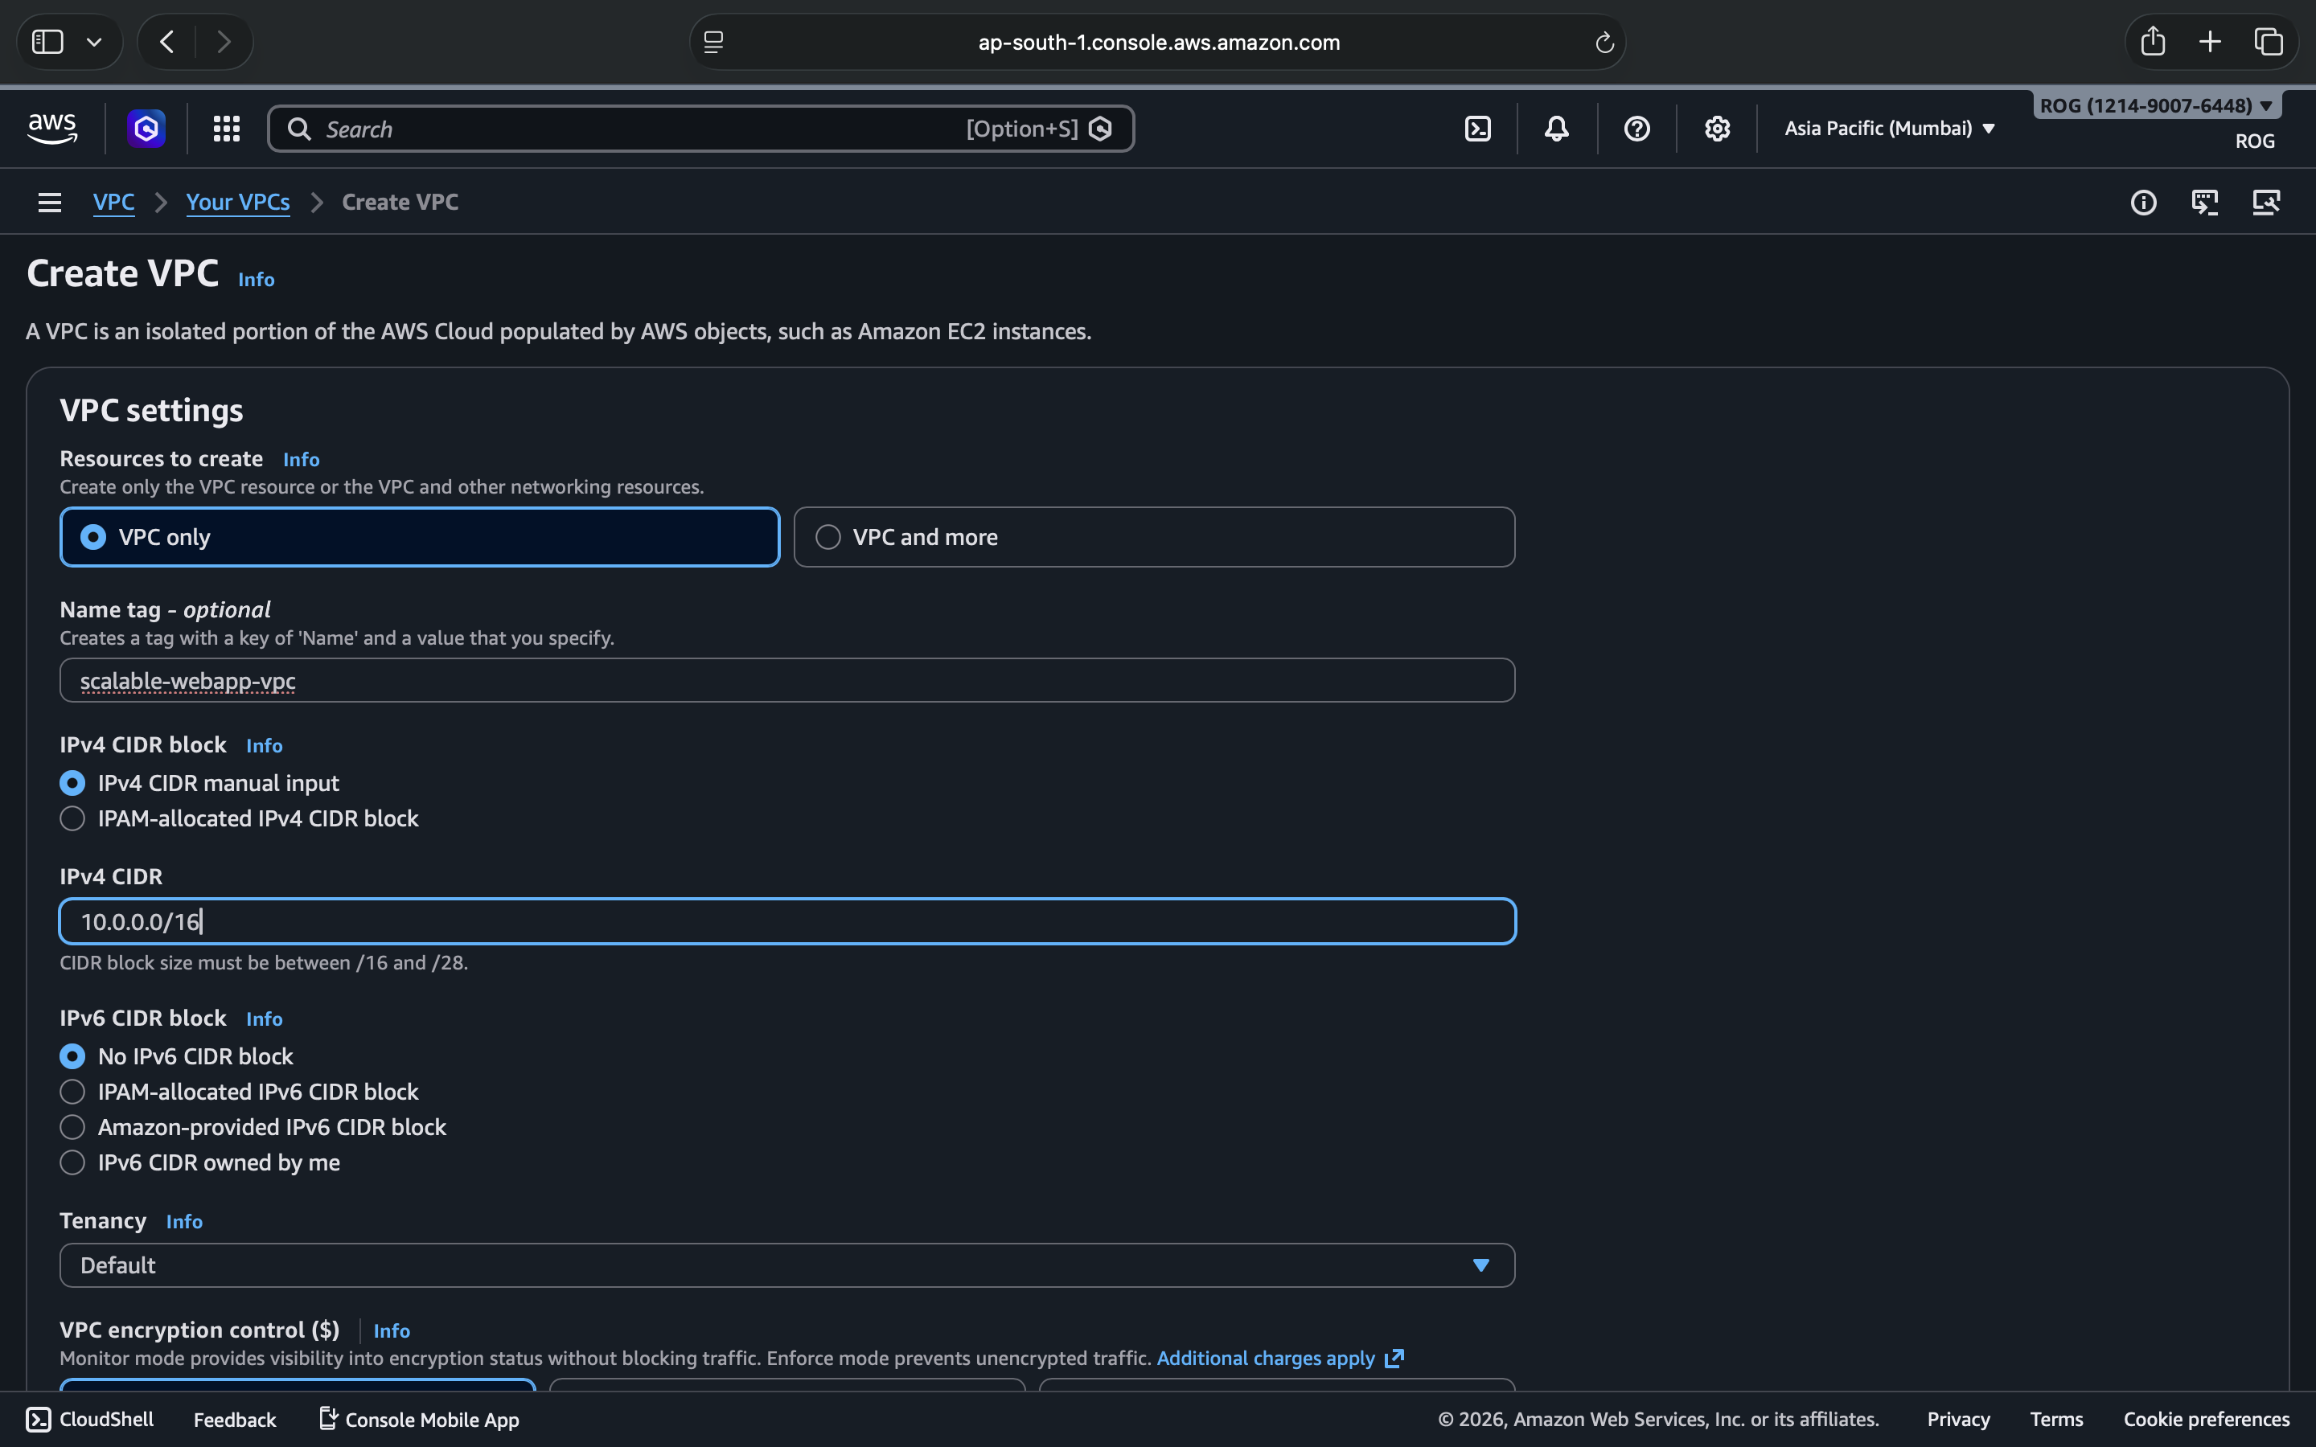Select the VPC and more option
This screenshot has width=2316, height=1447.
click(x=829, y=537)
